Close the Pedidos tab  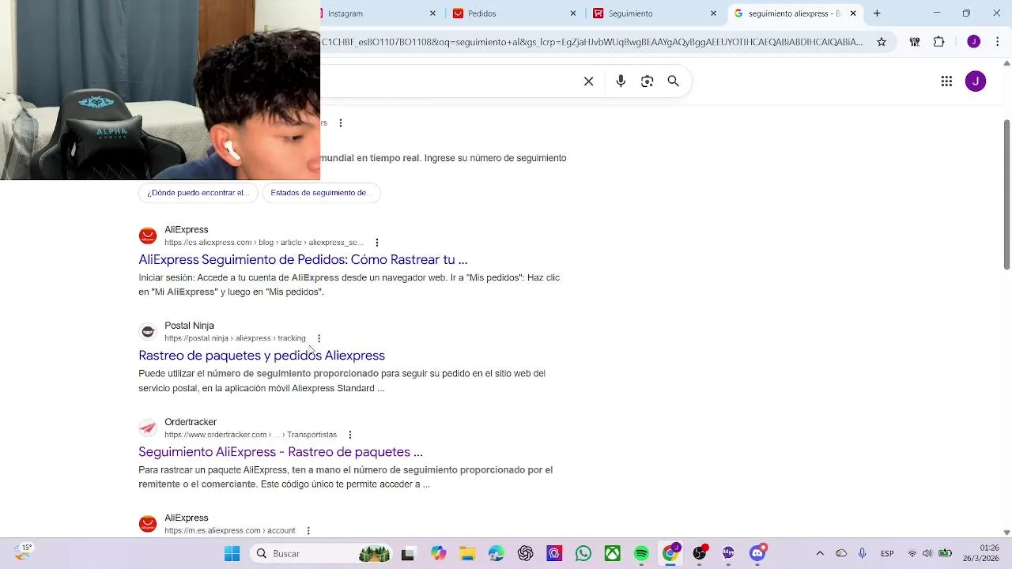click(573, 13)
